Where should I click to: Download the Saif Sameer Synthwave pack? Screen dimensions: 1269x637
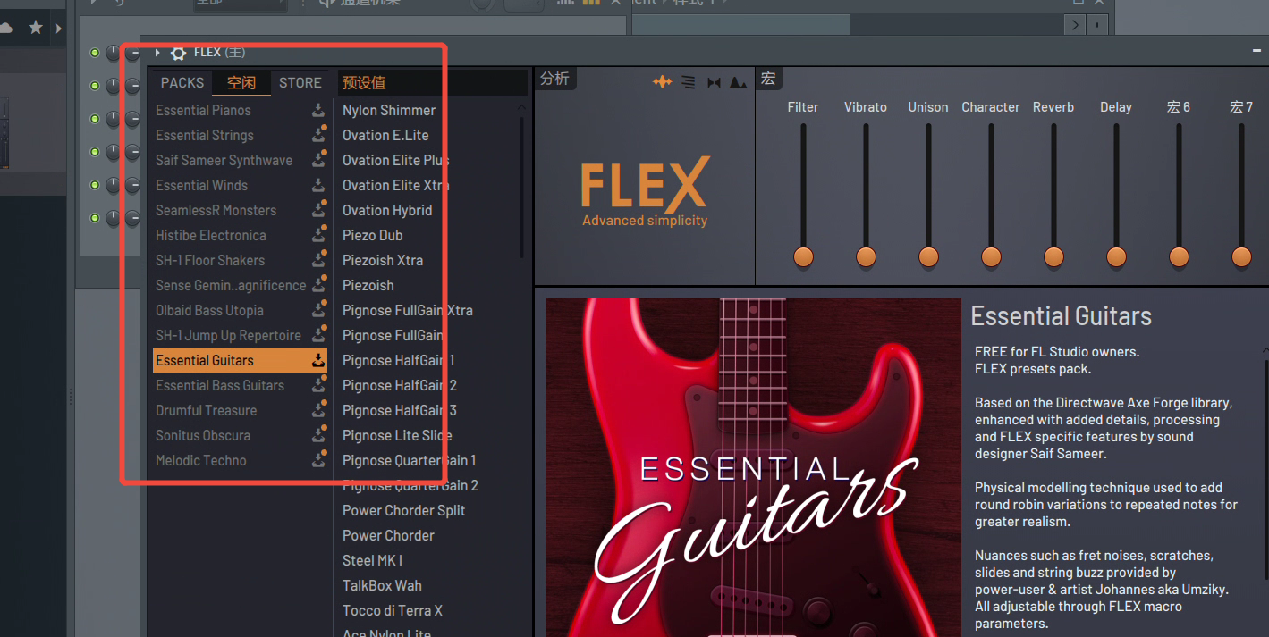pos(317,161)
